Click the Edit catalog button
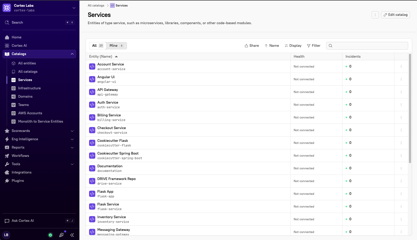417x240 pixels. (395, 15)
